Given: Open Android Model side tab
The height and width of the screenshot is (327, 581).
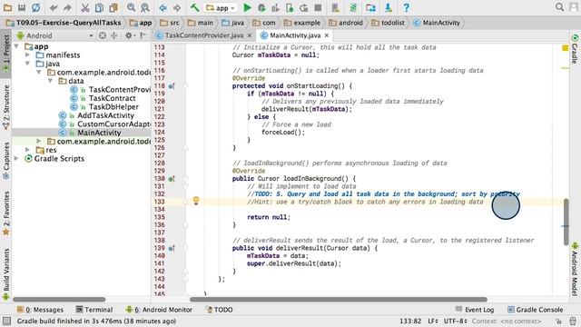Looking at the screenshot, I should pyautogui.click(x=575, y=269).
